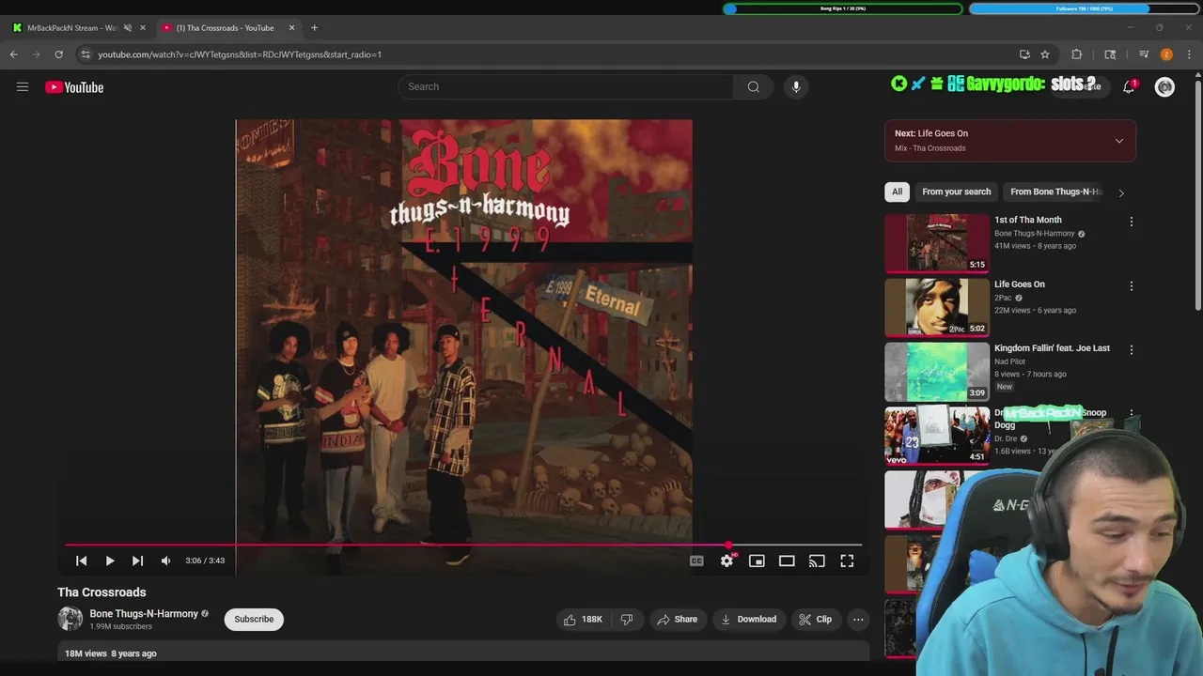Screen dimensions: 1203x676
Task: View site information in address bar
Action: (86, 54)
